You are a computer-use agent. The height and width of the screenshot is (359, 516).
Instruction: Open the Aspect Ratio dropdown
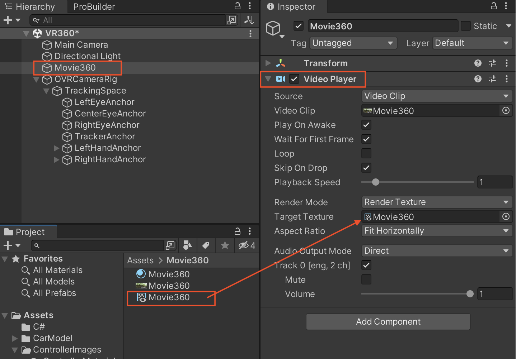(x=436, y=231)
